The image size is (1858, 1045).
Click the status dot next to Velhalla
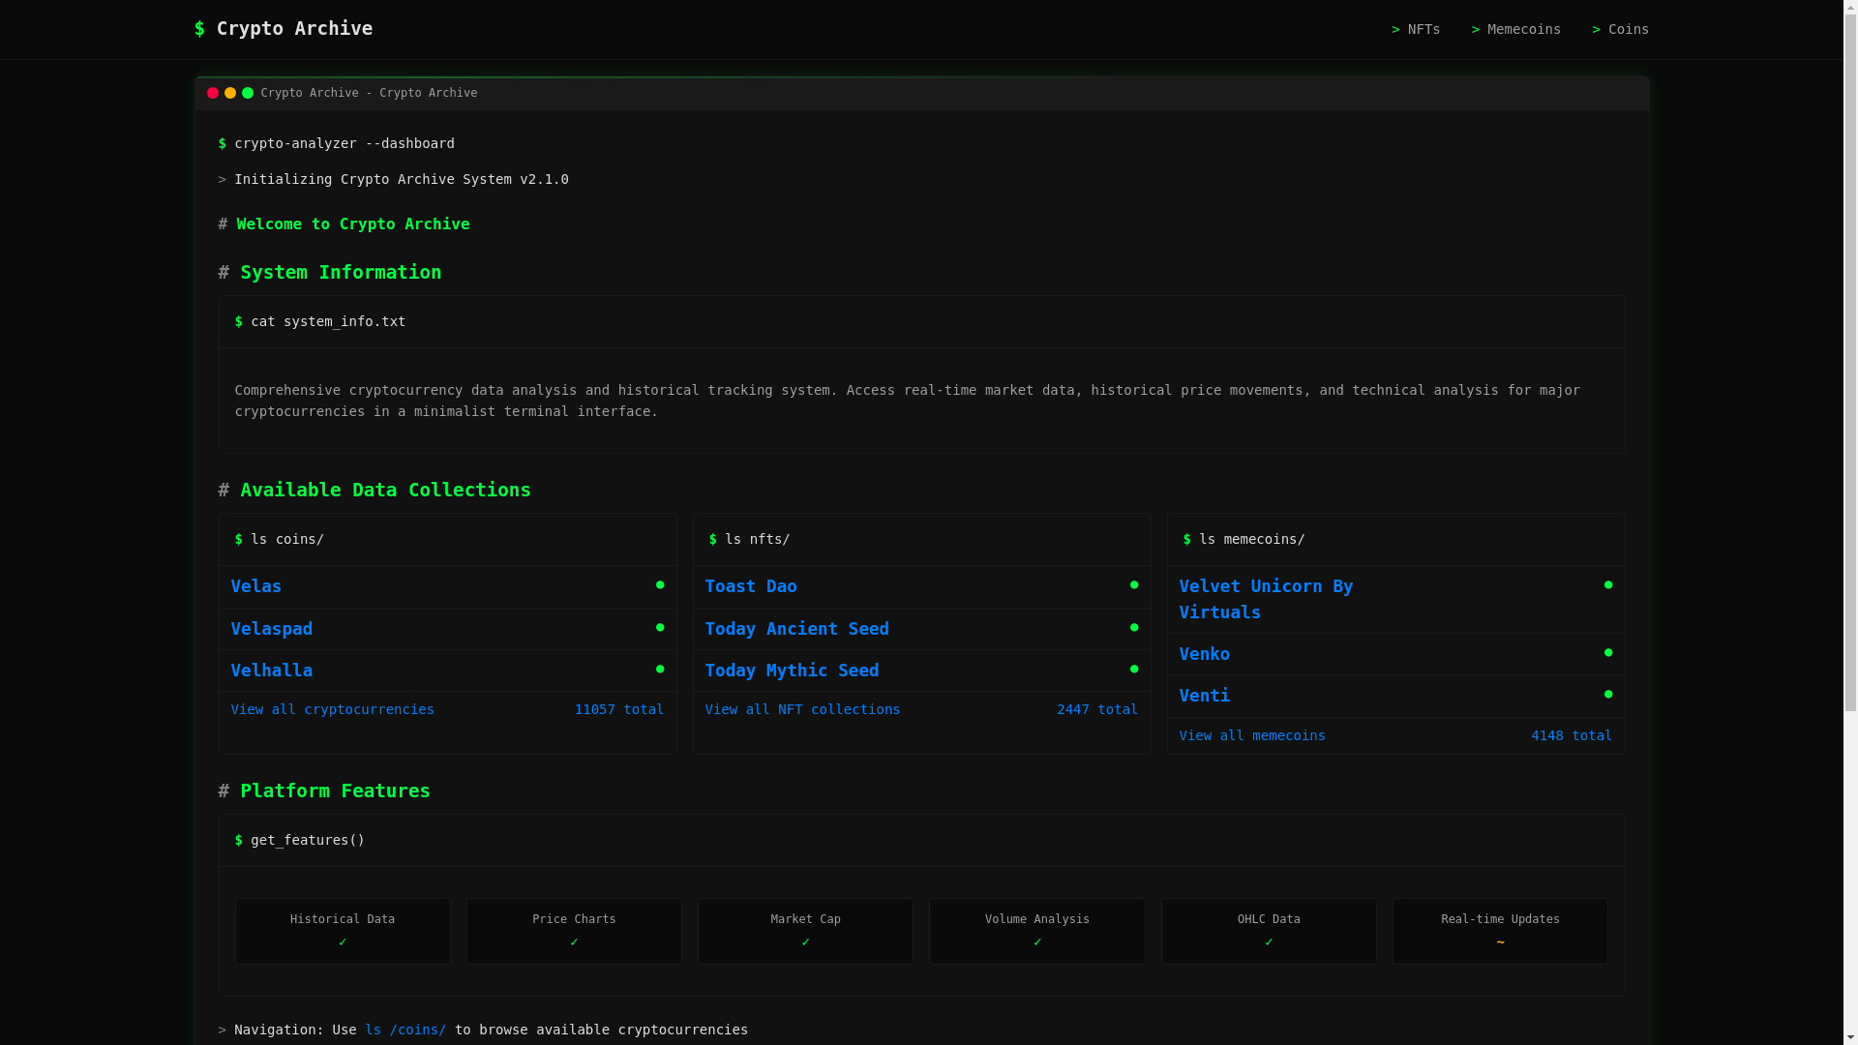click(660, 669)
